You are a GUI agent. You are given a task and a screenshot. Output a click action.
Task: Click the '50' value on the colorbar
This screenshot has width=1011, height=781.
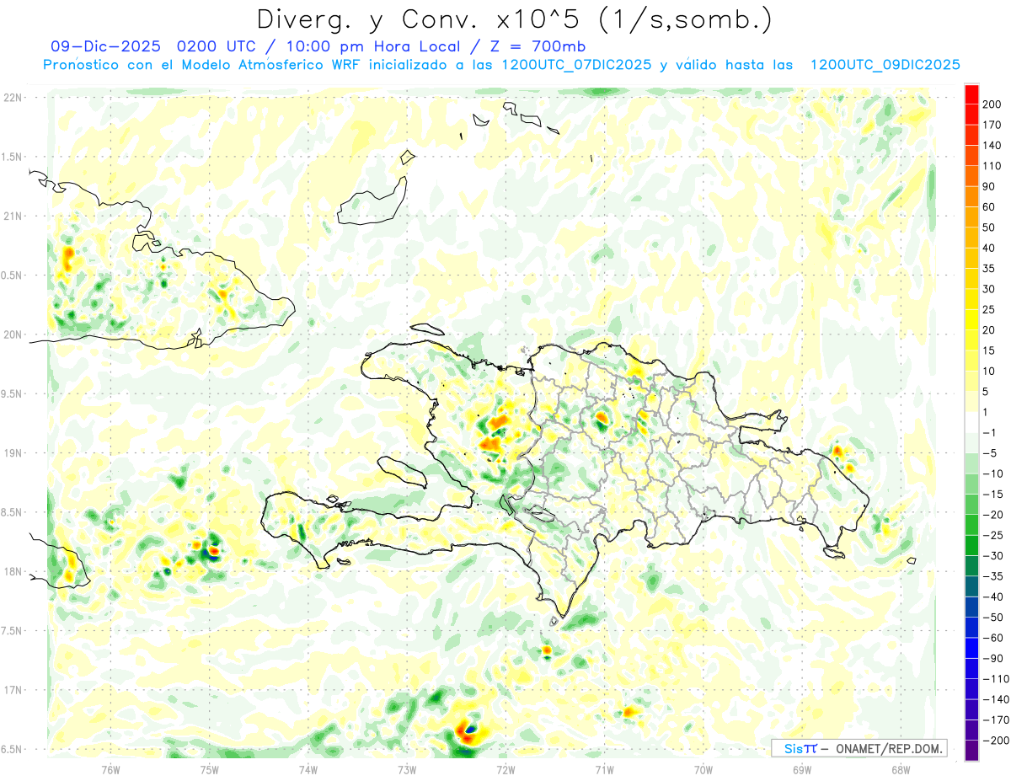[x=988, y=227]
